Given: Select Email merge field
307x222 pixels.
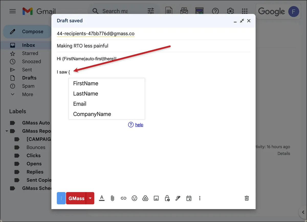Looking at the screenshot, I should (107, 104).
